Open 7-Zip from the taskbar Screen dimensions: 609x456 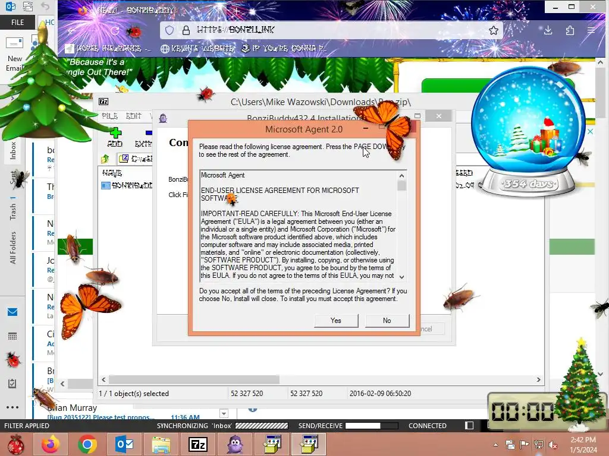198,444
